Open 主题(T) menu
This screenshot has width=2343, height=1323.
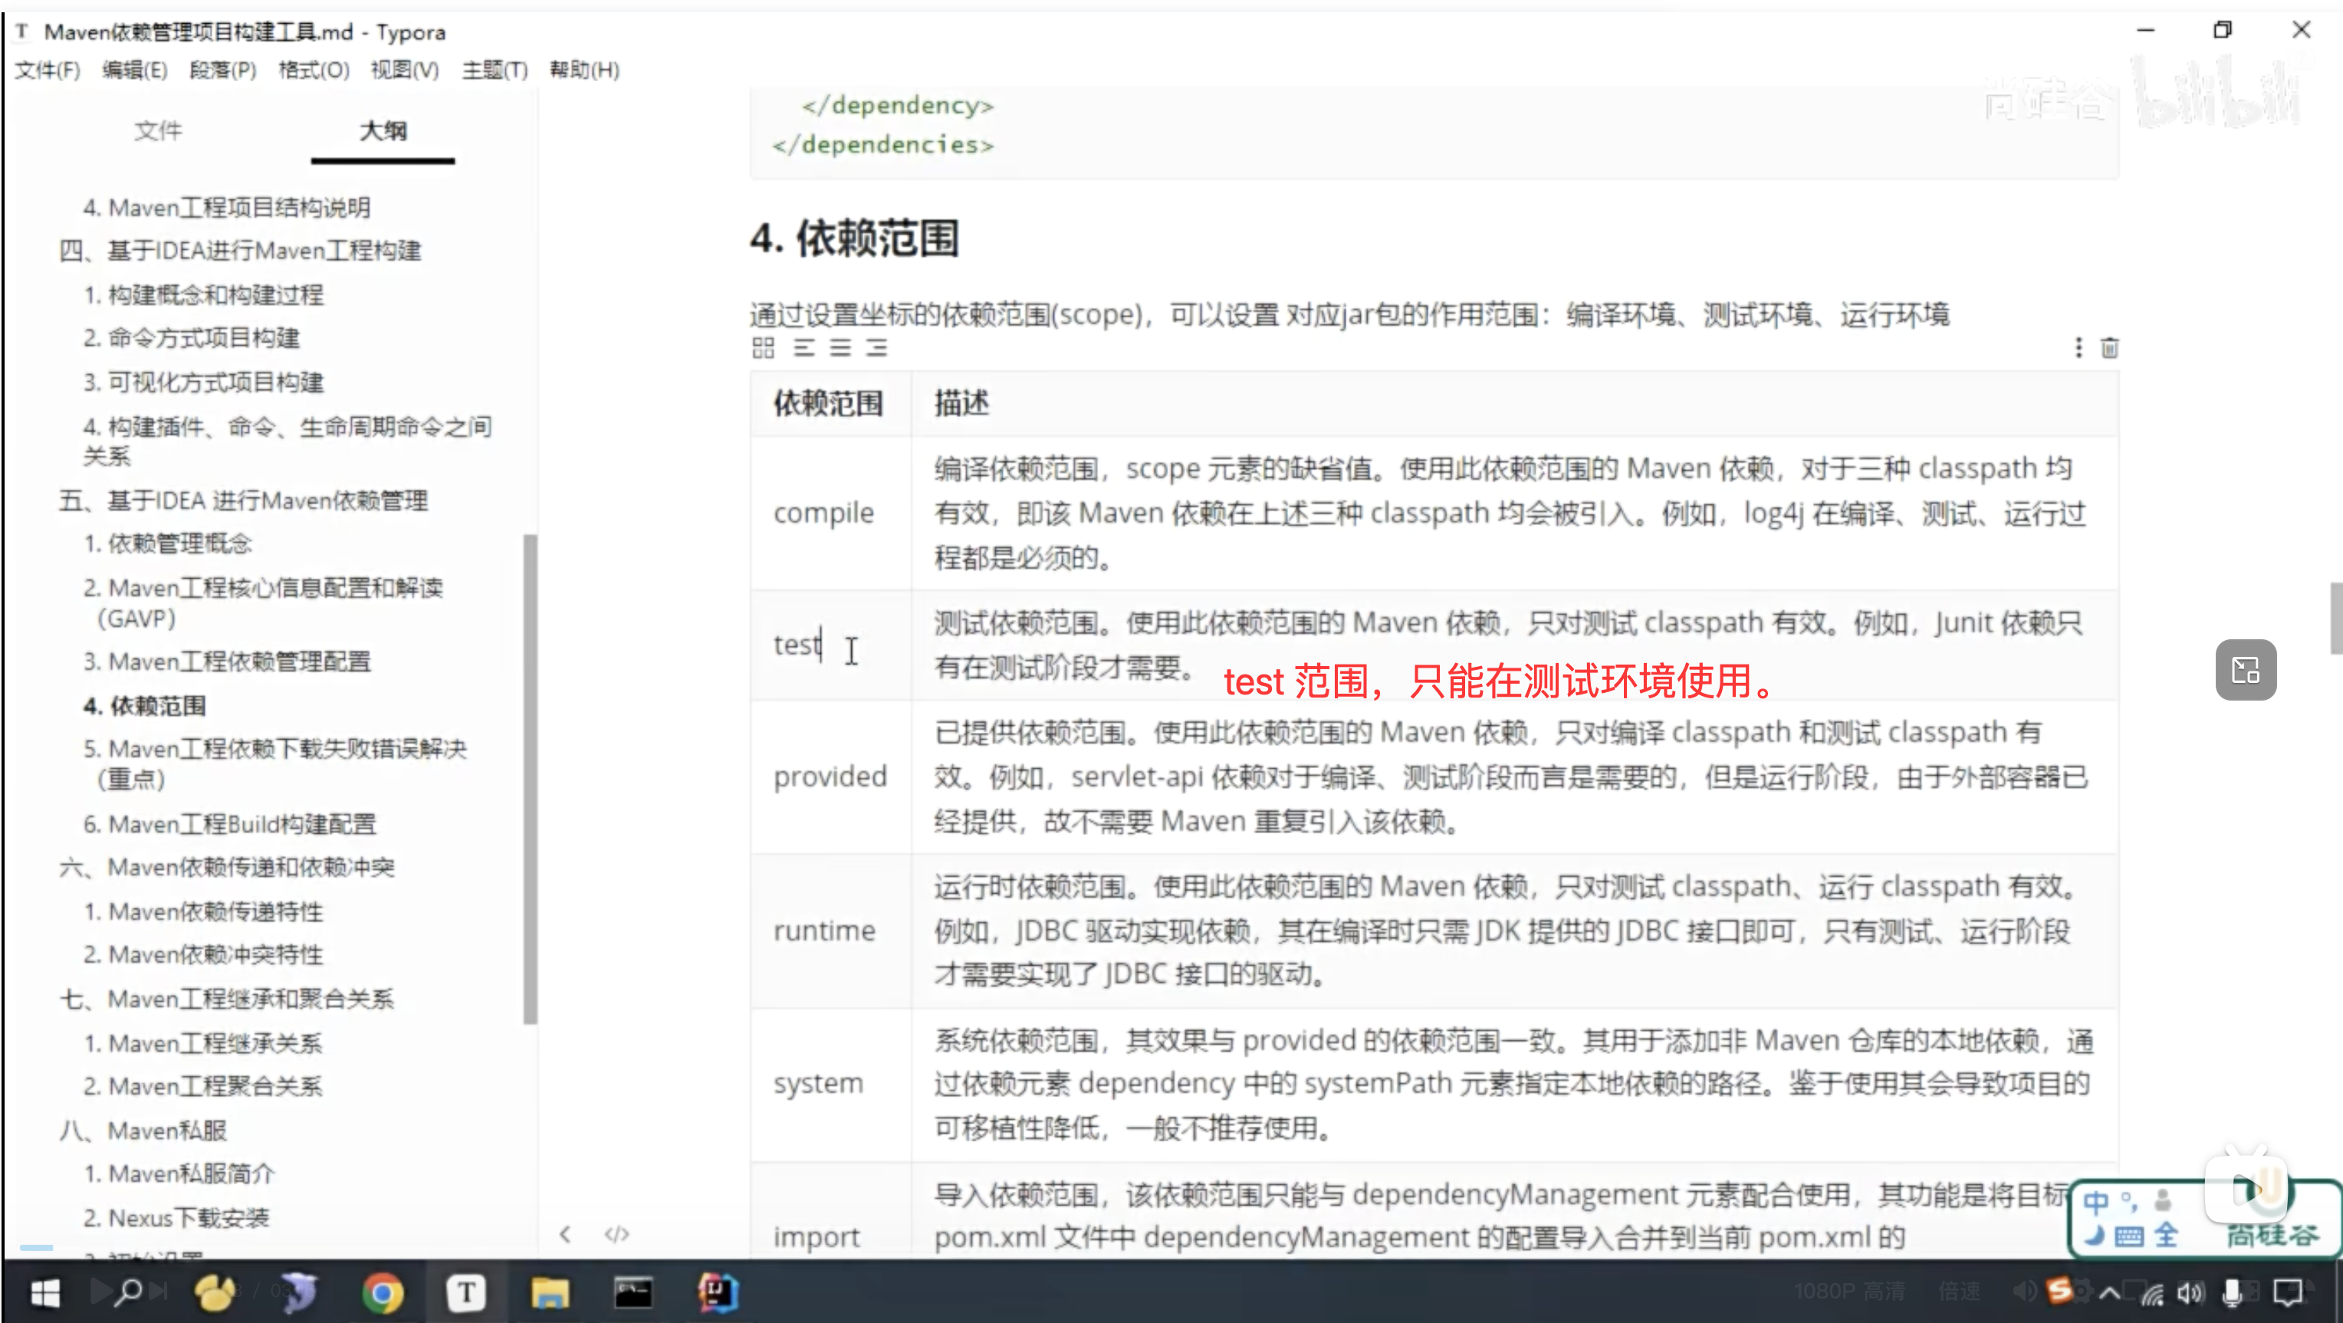[x=495, y=70]
